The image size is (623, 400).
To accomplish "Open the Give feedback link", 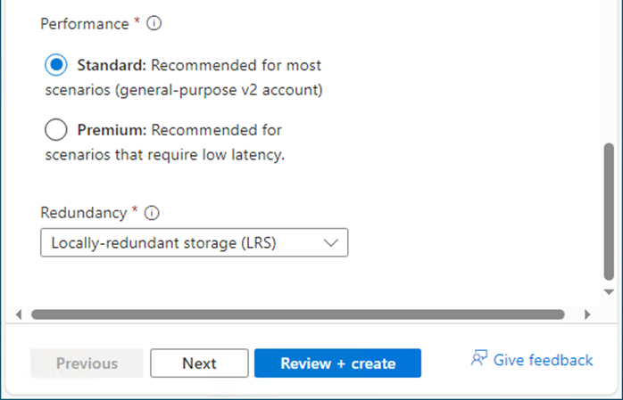I will [543, 360].
